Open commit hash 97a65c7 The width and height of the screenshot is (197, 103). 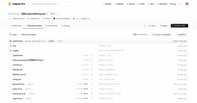point(52,41)
